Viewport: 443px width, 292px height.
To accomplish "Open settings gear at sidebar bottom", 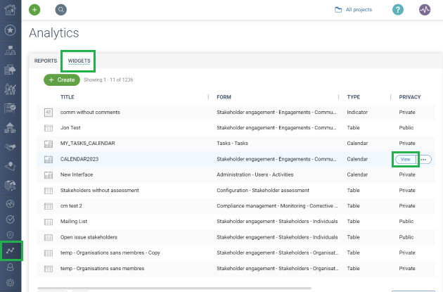I will tap(11, 283).
